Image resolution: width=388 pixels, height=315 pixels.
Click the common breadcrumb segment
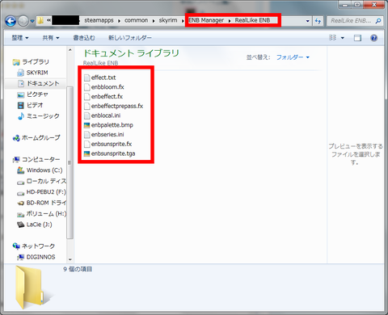pos(136,20)
